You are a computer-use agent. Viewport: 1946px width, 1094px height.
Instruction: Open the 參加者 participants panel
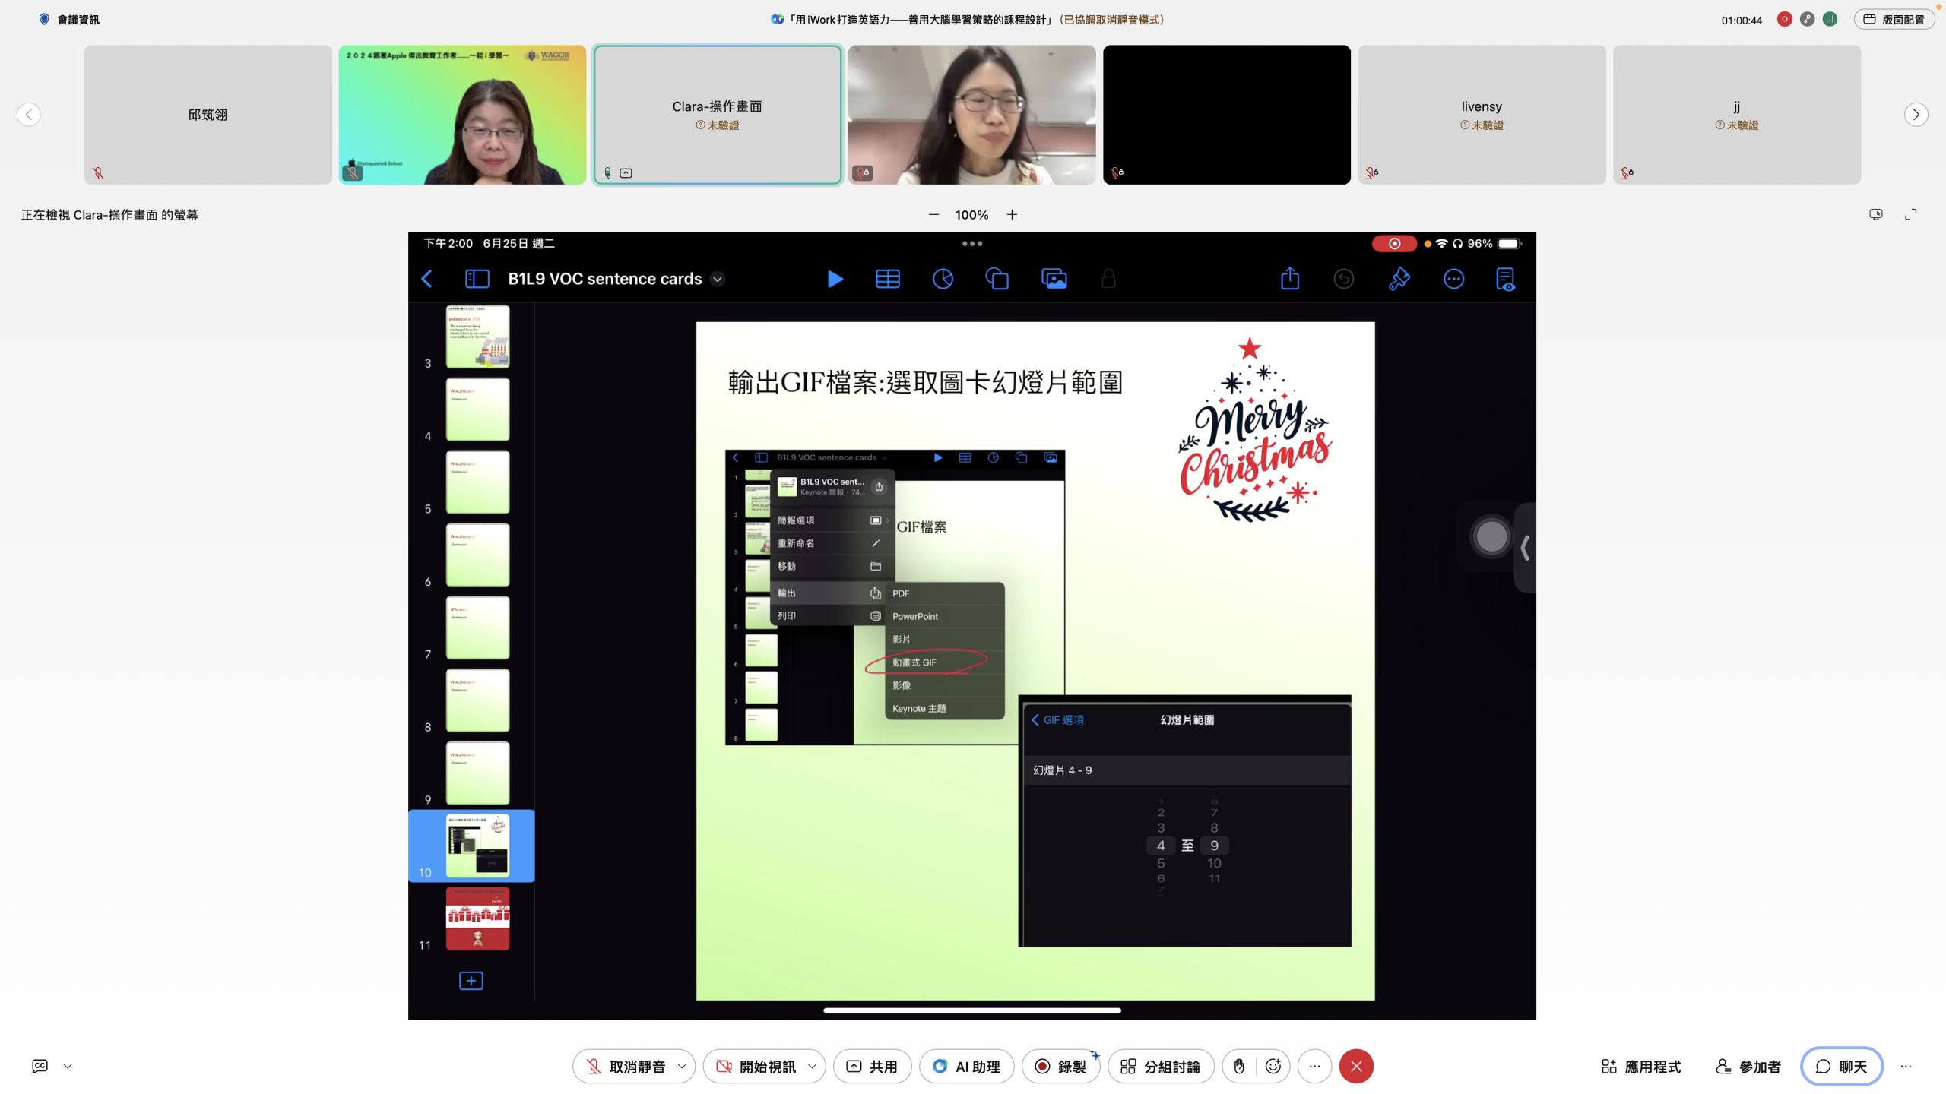(1748, 1066)
